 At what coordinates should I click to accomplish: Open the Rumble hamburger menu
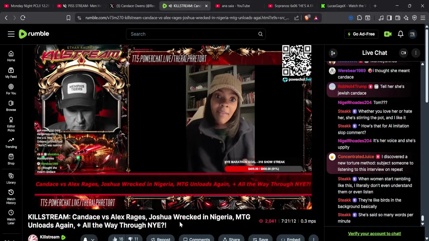coord(11,34)
